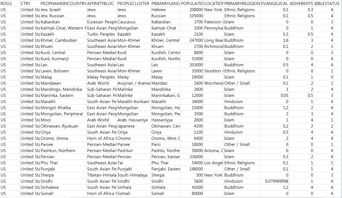This screenshot has width=342, height=198.
Task: Click the cluster cell "Caucasus"
Action: 134,22
